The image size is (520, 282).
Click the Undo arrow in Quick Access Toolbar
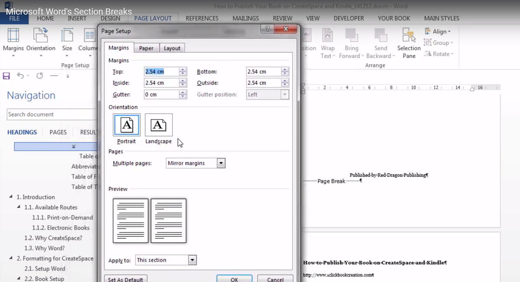pyautogui.click(x=20, y=76)
